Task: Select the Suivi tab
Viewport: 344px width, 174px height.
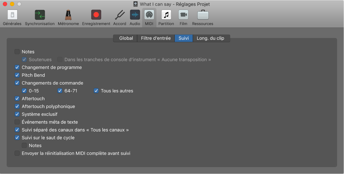Action: coord(184,38)
